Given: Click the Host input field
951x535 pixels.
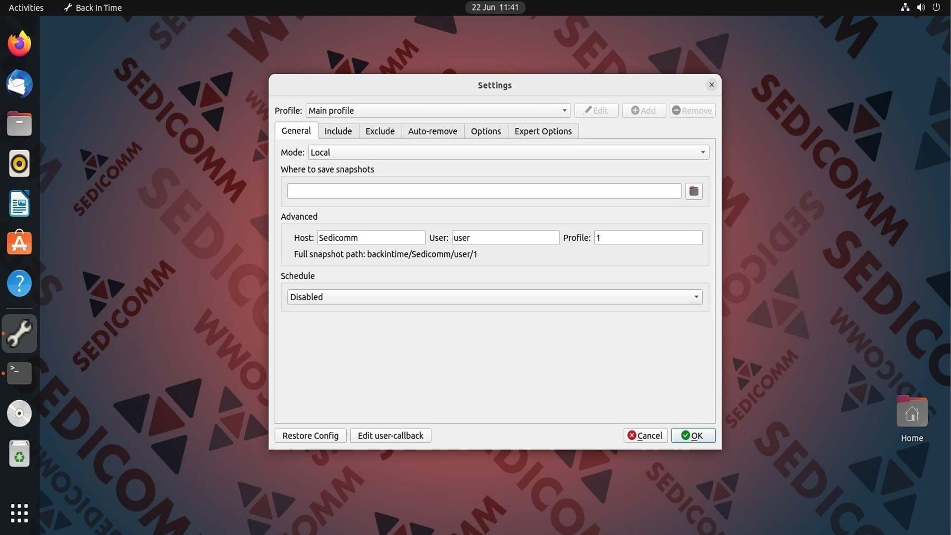Looking at the screenshot, I should coord(371,238).
